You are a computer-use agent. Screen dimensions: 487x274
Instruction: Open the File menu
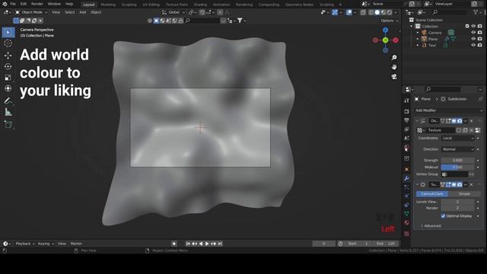(x=13, y=4)
